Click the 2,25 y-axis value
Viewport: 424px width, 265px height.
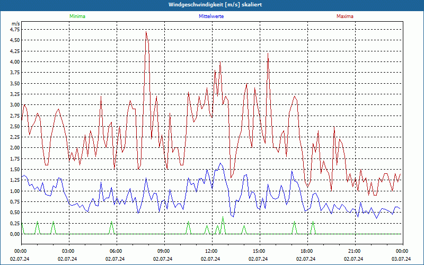[x=15, y=137]
